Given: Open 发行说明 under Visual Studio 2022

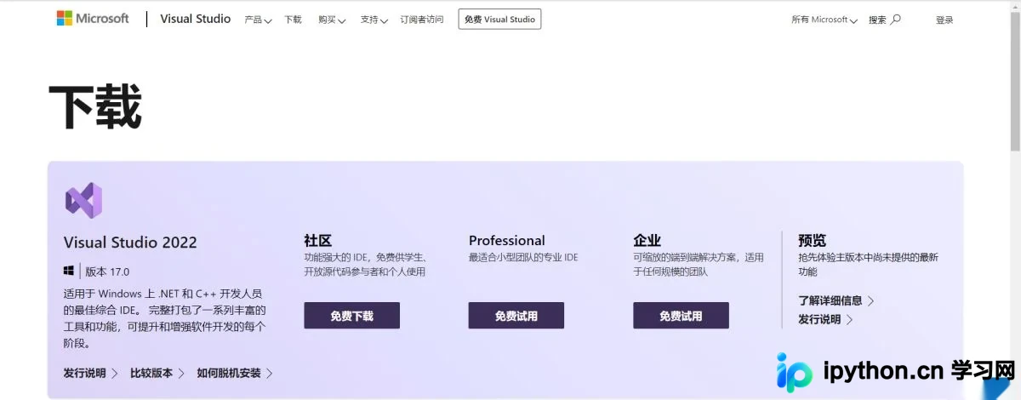Looking at the screenshot, I should pyautogui.click(x=91, y=373).
